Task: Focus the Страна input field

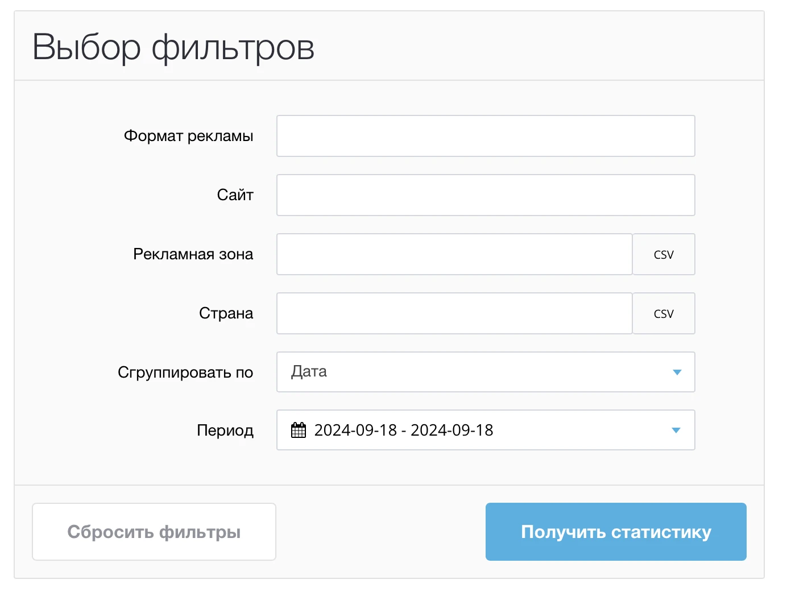Action: (x=454, y=313)
